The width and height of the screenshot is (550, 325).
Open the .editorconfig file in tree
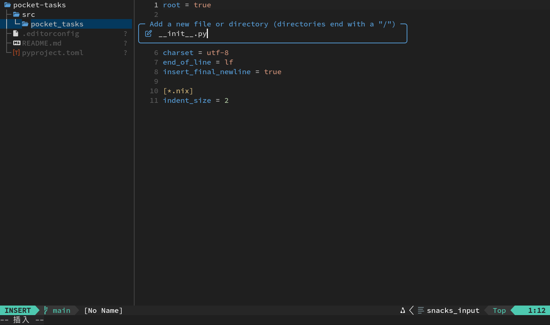(x=51, y=34)
